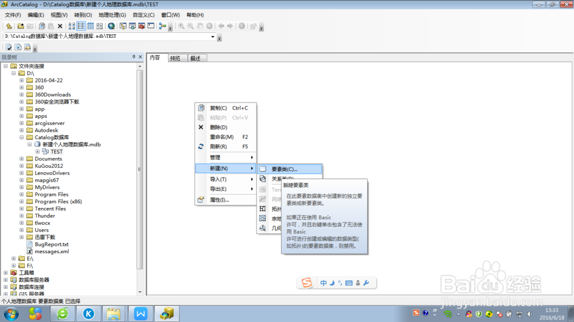Switch to Large Icons view
The height and width of the screenshot is (322, 574).
click(x=72, y=26)
